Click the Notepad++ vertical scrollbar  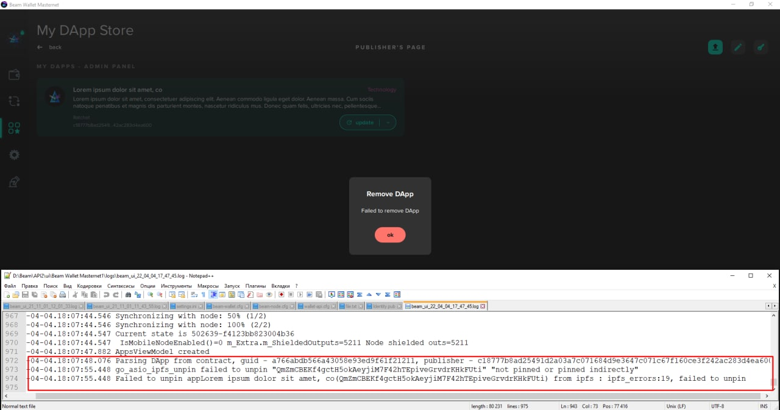point(775,352)
